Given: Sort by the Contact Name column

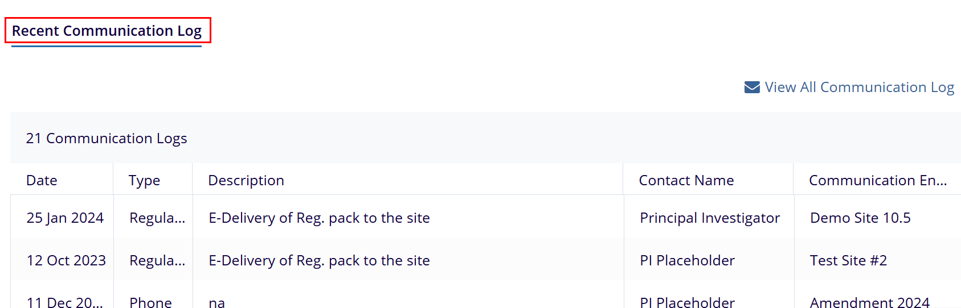Looking at the screenshot, I should tap(686, 181).
